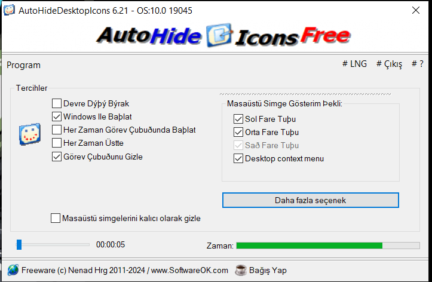Toggle Sol Fare Tuþu checkbox
Viewport: 432px width, 282px height.
(238, 119)
